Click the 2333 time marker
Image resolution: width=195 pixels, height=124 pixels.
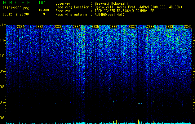pos(58,27)
